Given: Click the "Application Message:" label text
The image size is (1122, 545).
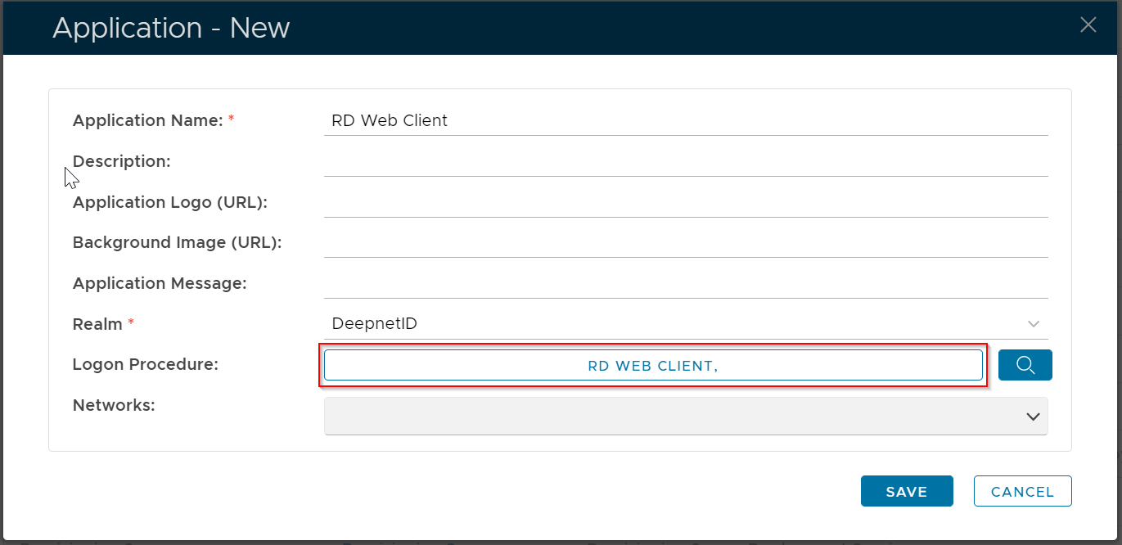Looking at the screenshot, I should coord(160,283).
